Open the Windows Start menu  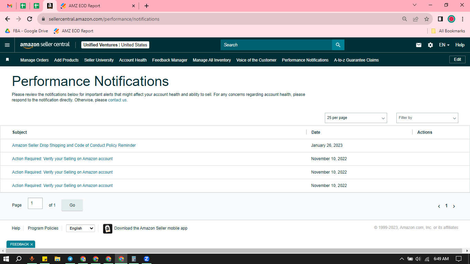[6, 259]
